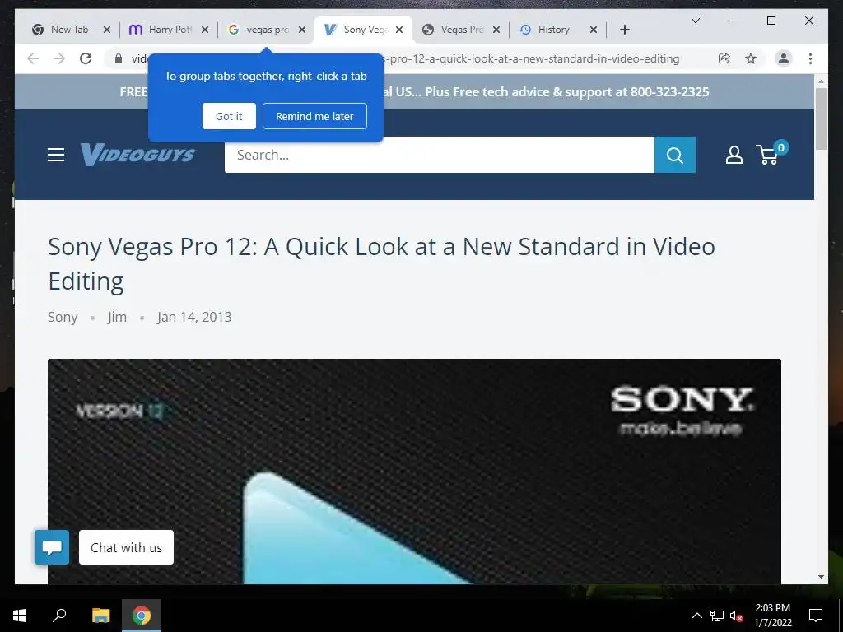
Task: Open the Videoguys hamburger menu
Action: click(56, 155)
